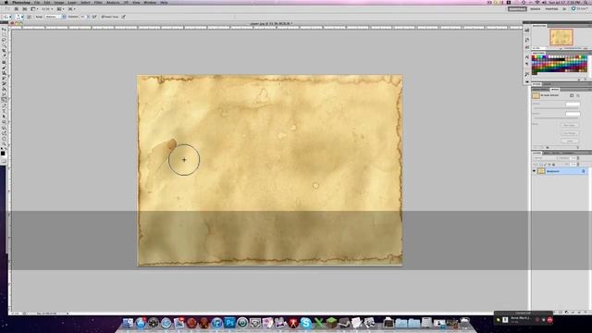Toggle Quick Mask mode below color swatches
Screen dimensions: 592x333
pos(4,161)
